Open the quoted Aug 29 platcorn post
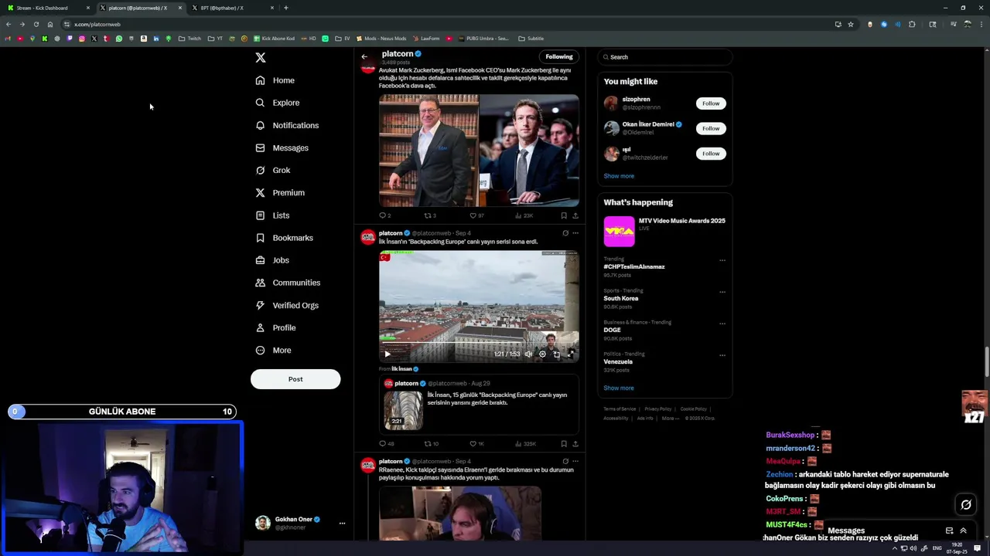This screenshot has height=556, width=990. point(479,405)
